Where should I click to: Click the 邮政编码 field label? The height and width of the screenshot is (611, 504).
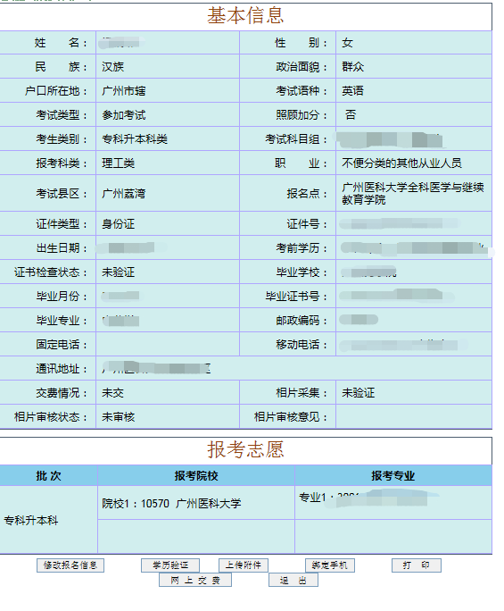click(302, 321)
